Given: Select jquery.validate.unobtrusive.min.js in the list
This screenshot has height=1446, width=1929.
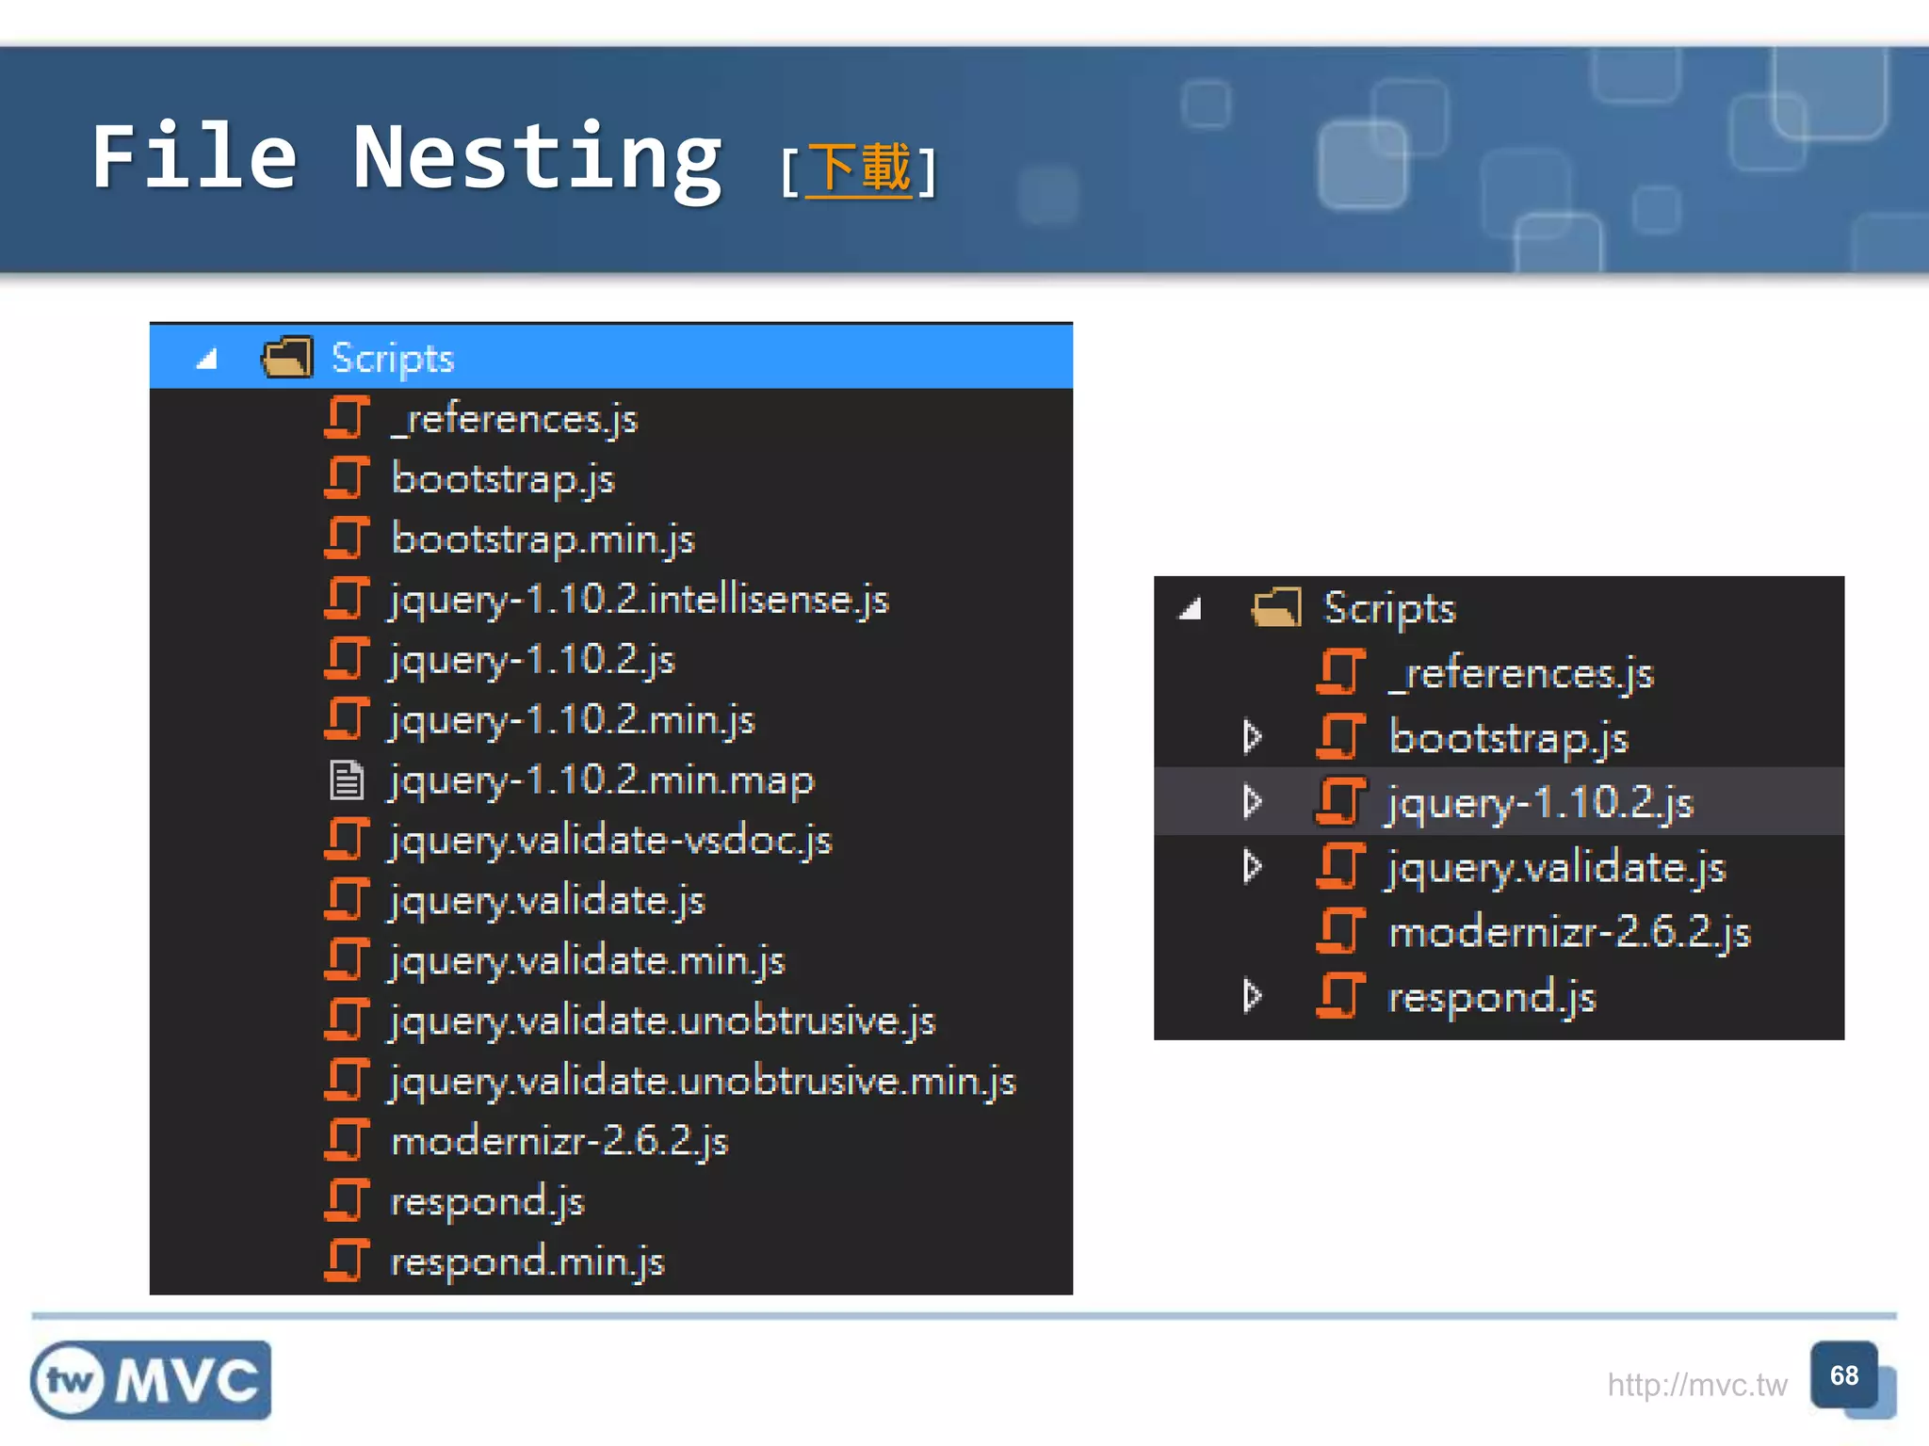Looking at the screenshot, I should [704, 1083].
